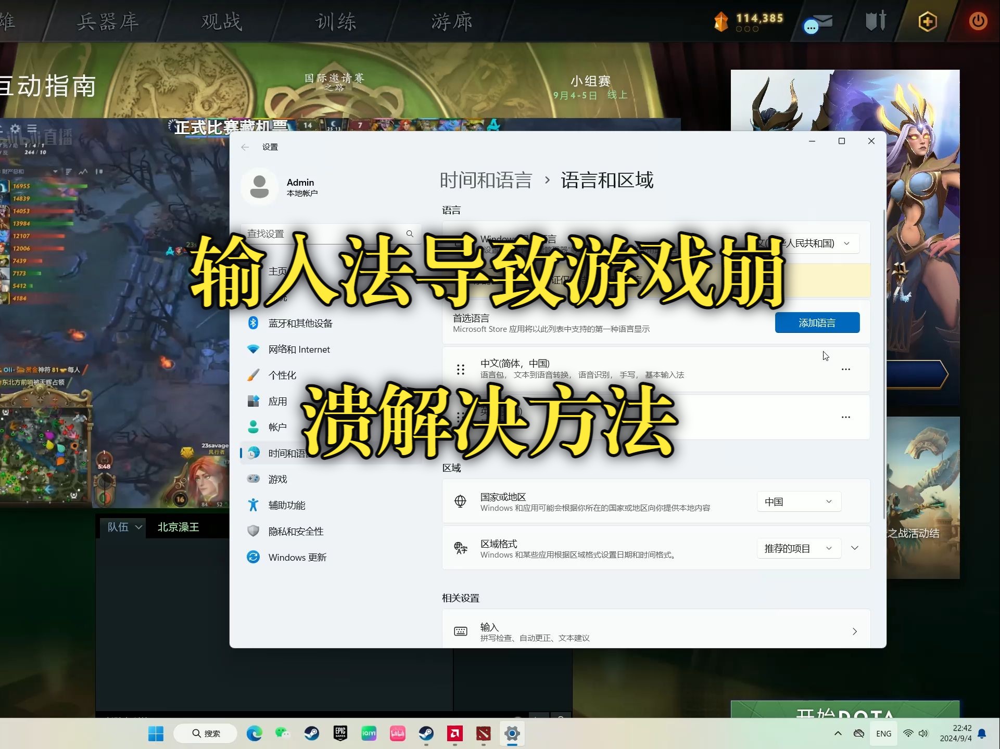Open Personalization settings with the brush icon
Image resolution: width=1000 pixels, height=749 pixels.
[x=282, y=375]
